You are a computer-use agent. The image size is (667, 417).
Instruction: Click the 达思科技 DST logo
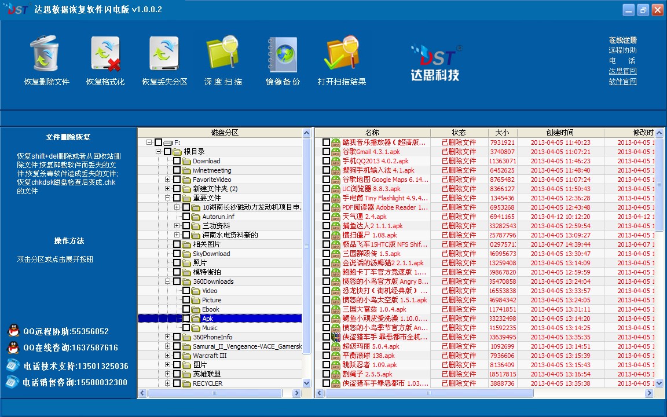[x=435, y=63]
